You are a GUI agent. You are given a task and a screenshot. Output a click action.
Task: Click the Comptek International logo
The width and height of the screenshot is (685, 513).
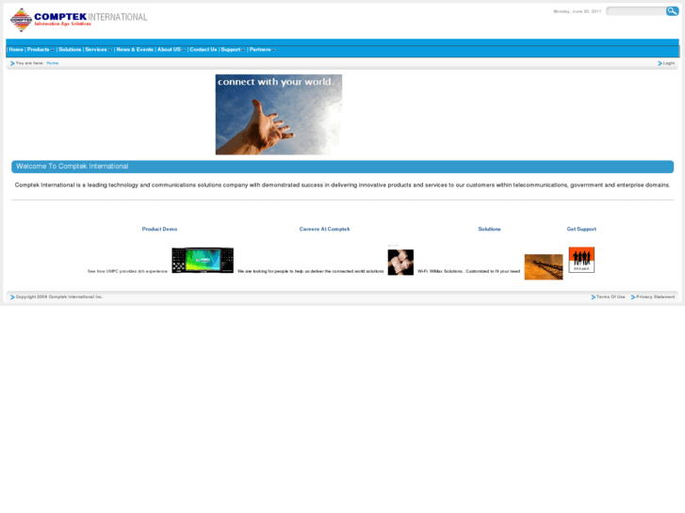click(79, 20)
